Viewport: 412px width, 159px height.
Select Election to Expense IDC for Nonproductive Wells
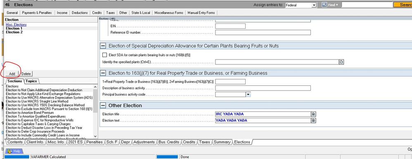pos(40,120)
